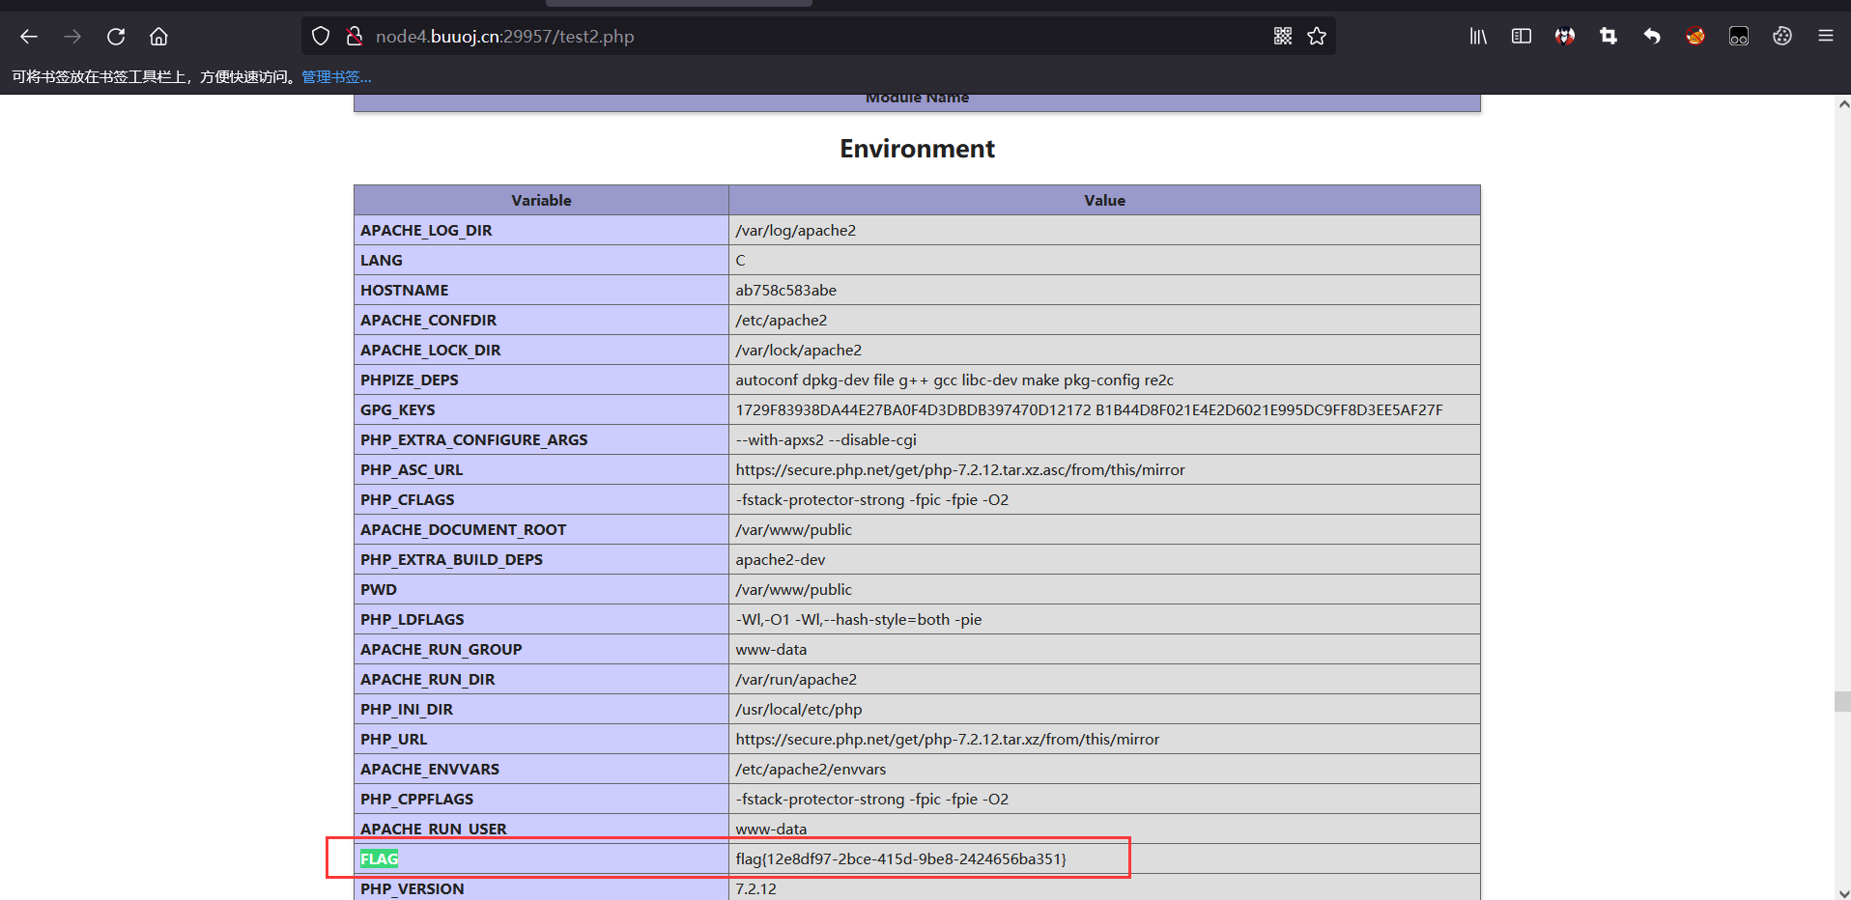Select the PHP_VERSION variable cell
The height and width of the screenshot is (900, 1851).
[541, 887]
